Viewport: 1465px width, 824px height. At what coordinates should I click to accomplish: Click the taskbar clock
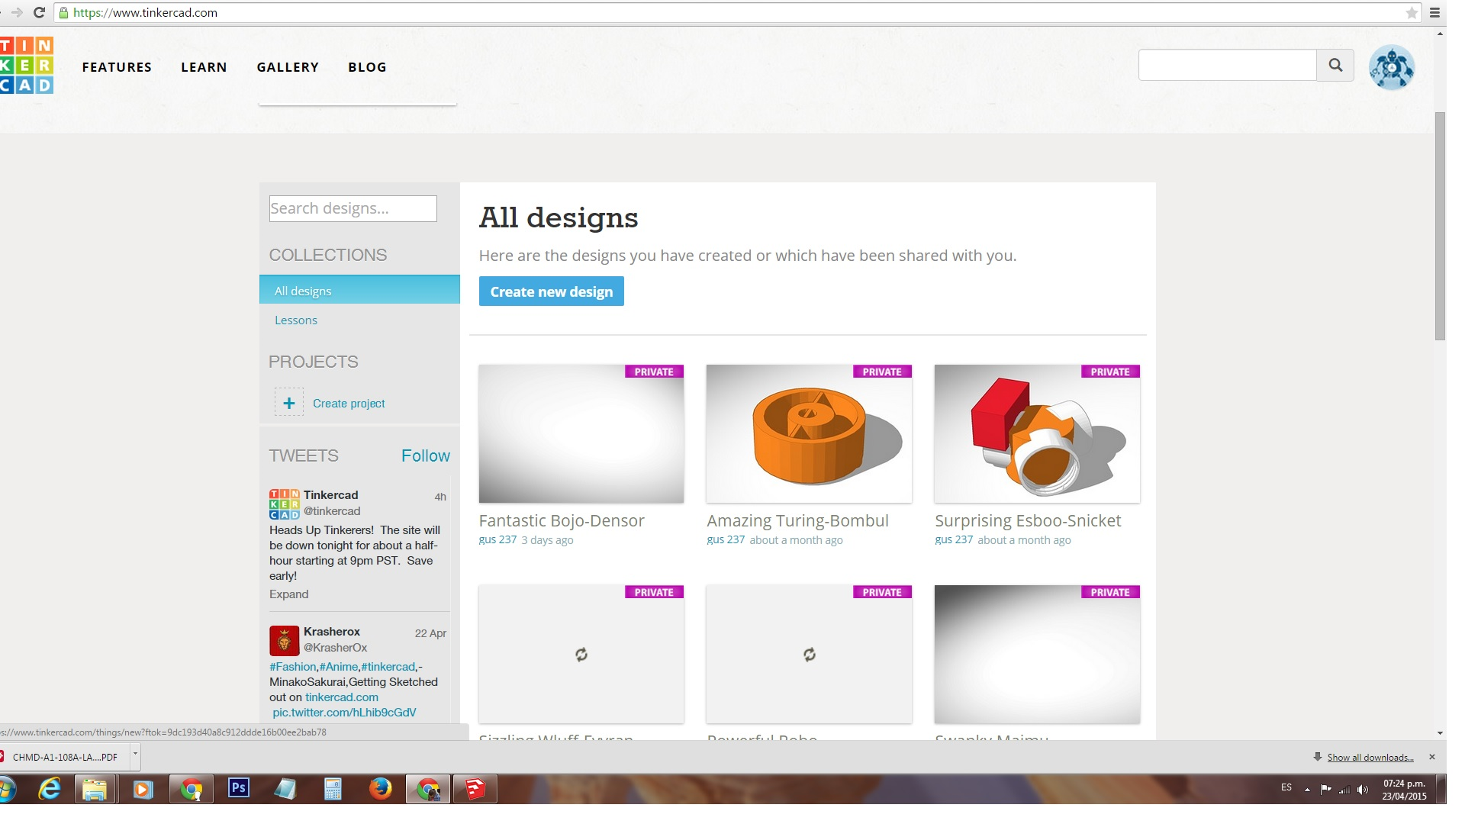[x=1404, y=790]
